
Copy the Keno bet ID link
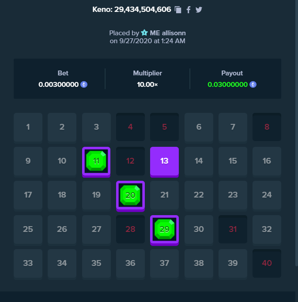coord(178,10)
